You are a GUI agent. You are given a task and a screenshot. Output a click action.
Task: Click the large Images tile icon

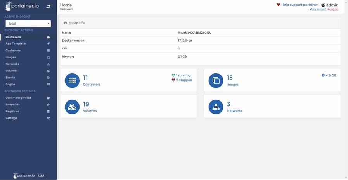[x=216, y=80]
